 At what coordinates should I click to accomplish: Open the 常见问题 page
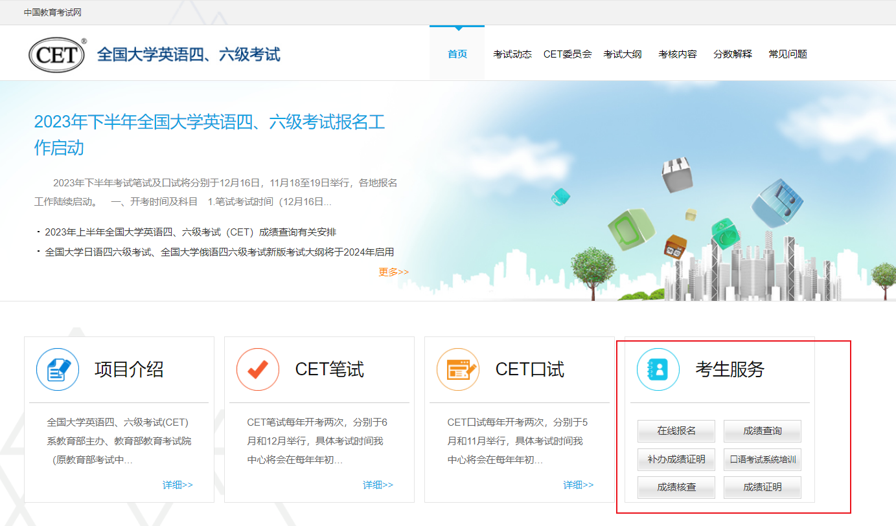point(788,54)
